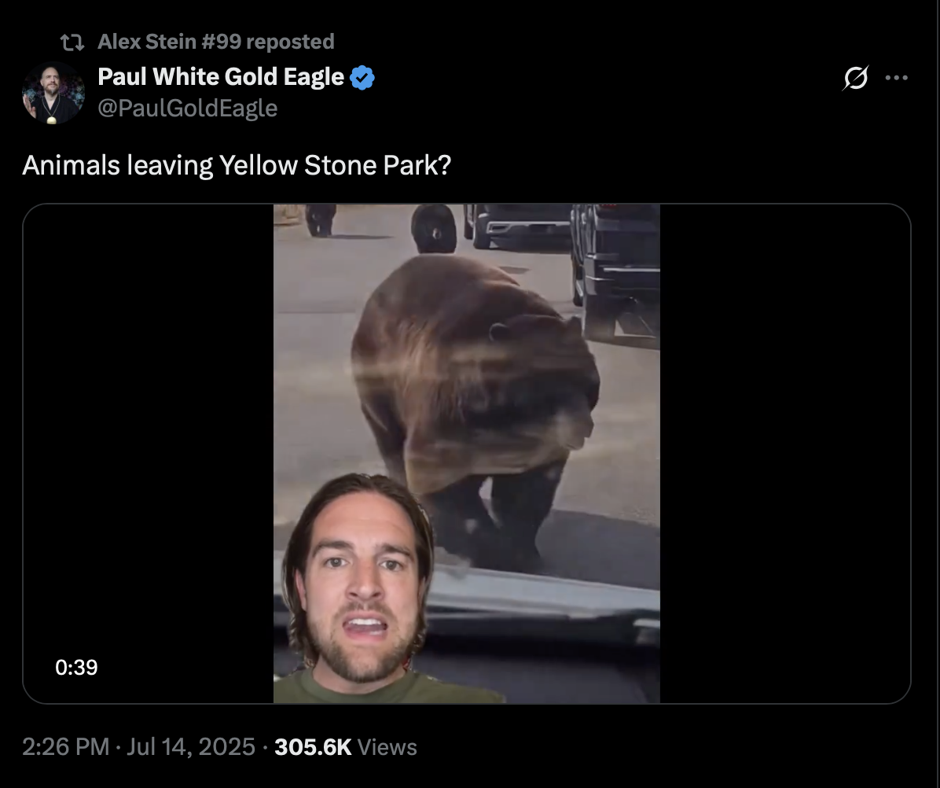
Task: Click the black area left of the video
Action: (x=149, y=453)
